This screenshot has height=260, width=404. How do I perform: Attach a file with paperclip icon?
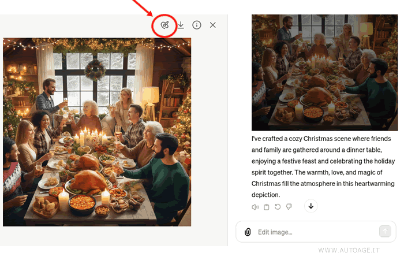tap(248, 232)
